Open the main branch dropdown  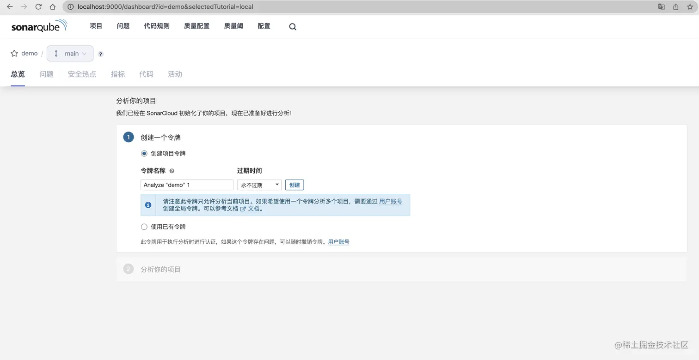coord(70,54)
